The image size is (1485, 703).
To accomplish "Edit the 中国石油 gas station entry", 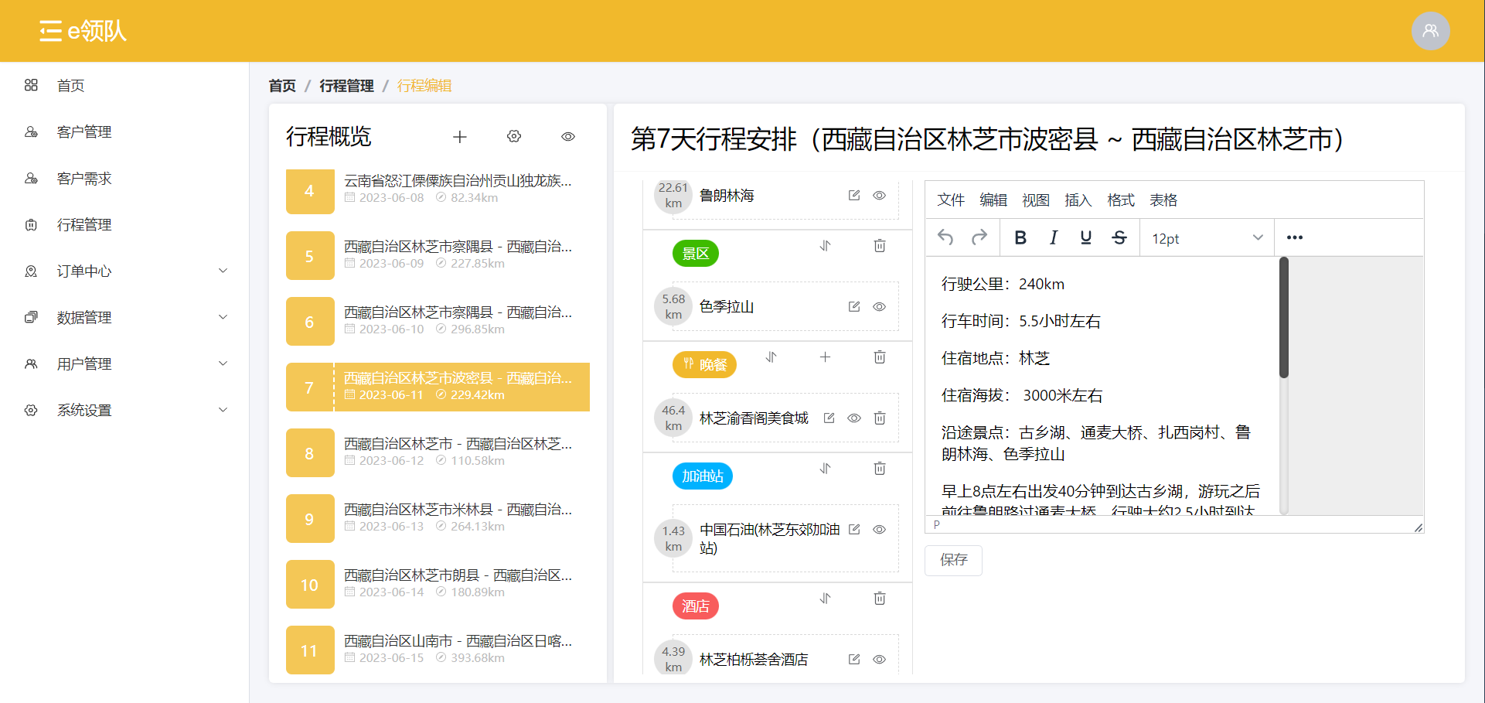I will point(854,530).
